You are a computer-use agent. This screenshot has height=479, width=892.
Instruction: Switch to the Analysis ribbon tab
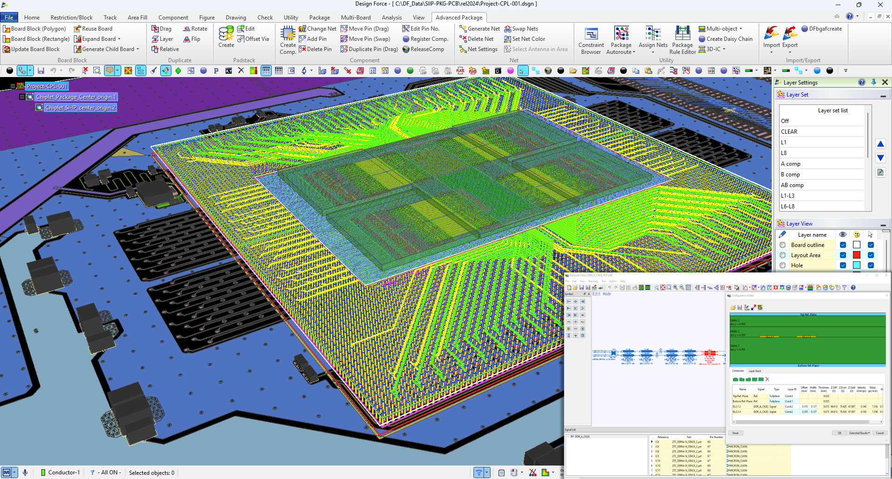tap(392, 18)
